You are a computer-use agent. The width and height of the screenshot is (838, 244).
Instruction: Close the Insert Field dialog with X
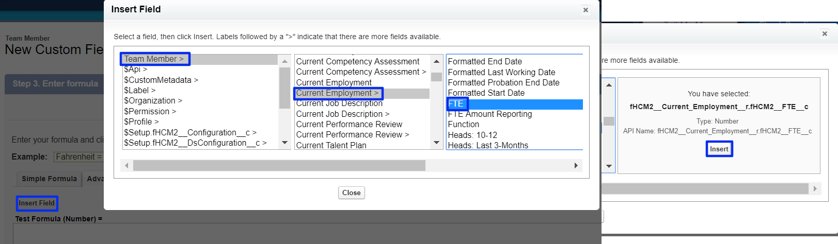(585, 10)
